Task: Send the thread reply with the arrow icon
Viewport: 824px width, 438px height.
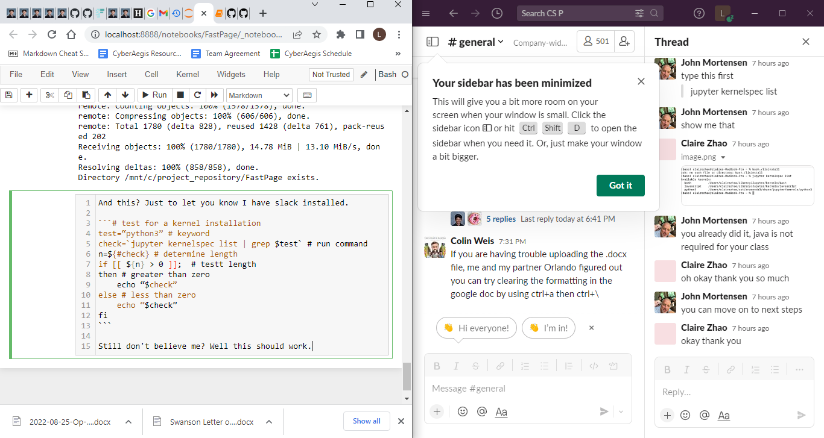Action: point(801,415)
